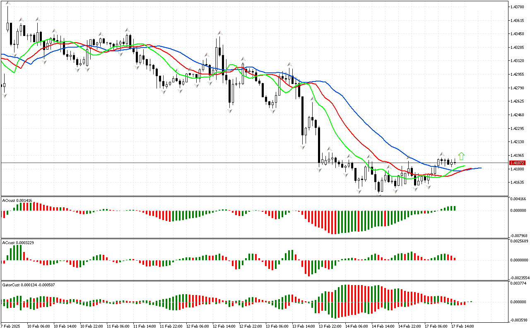This screenshot has width=530, height=331.
Task: Select the 1.42130 price scale label
Action: click(x=518, y=142)
